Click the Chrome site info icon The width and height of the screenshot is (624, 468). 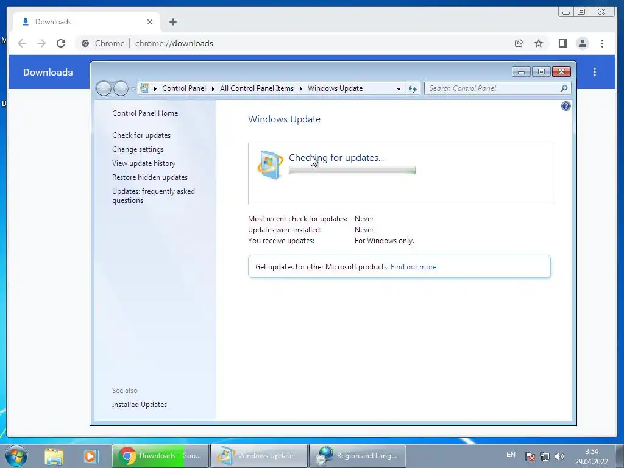click(85, 43)
